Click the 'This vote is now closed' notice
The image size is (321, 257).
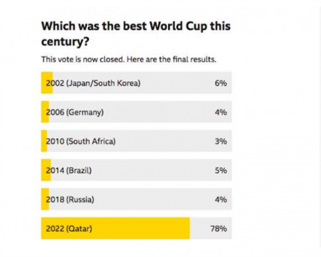pyautogui.click(x=129, y=60)
